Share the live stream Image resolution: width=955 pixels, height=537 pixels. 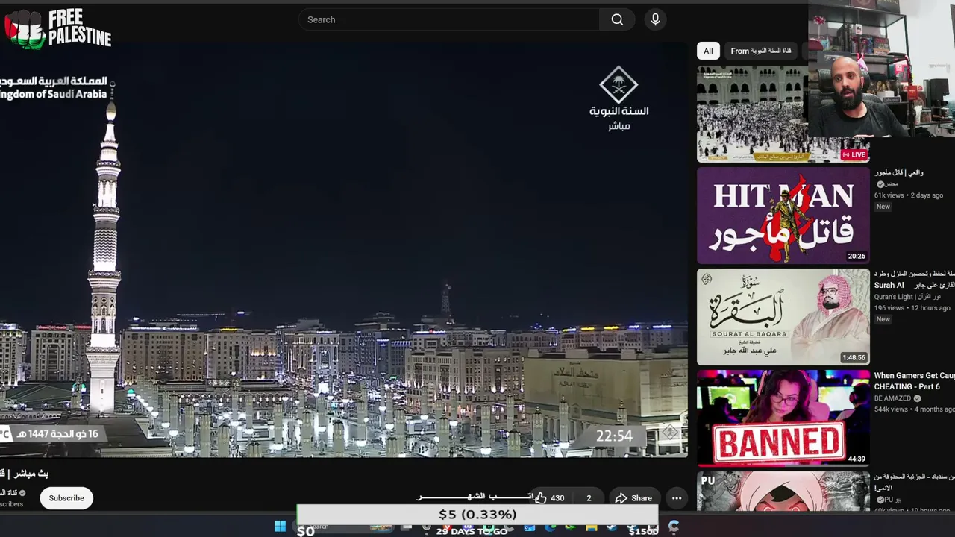(633, 498)
